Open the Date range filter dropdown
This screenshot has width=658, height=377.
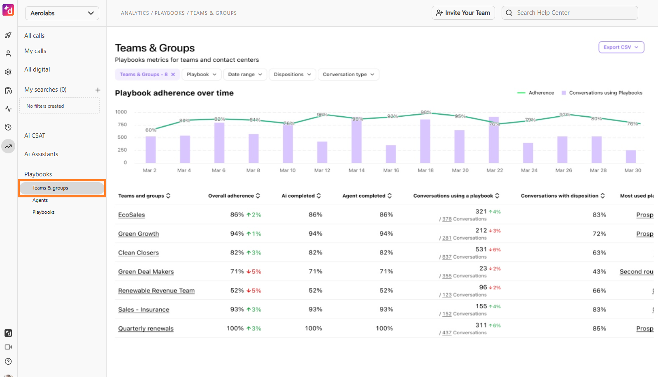[245, 74]
